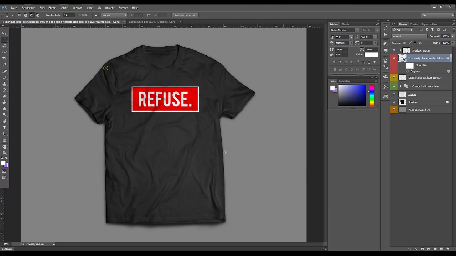The width and height of the screenshot is (456, 256).
Task: Select the Lasso tool
Action: coord(5,46)
